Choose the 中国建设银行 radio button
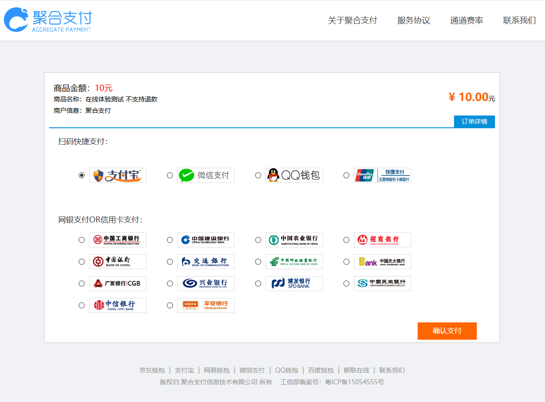 pos(170,240)
